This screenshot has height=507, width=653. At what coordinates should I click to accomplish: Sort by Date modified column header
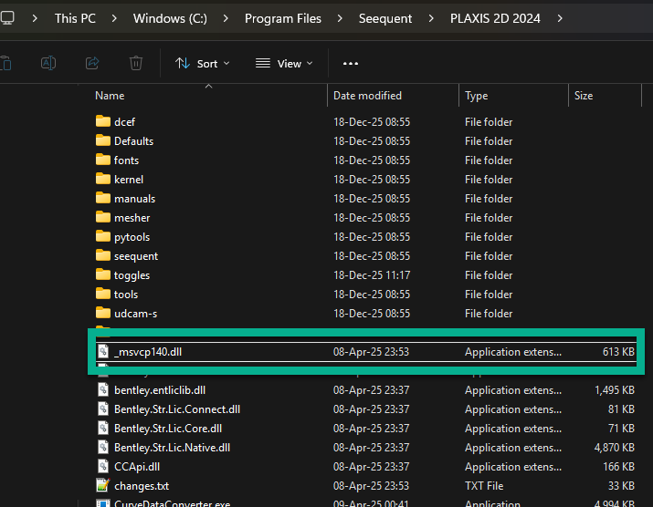tap(367, 96)
